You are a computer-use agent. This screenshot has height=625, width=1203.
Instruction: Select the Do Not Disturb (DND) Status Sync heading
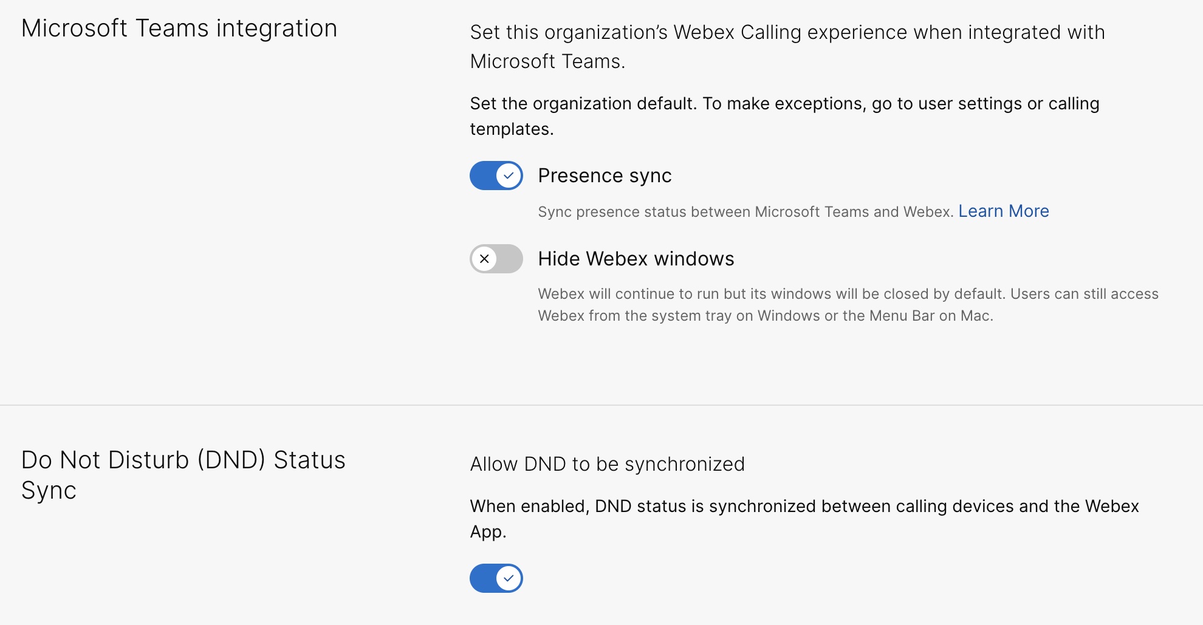[x=183, y=475]
